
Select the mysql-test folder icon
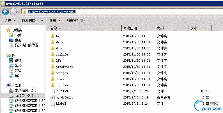click(53, 67)
